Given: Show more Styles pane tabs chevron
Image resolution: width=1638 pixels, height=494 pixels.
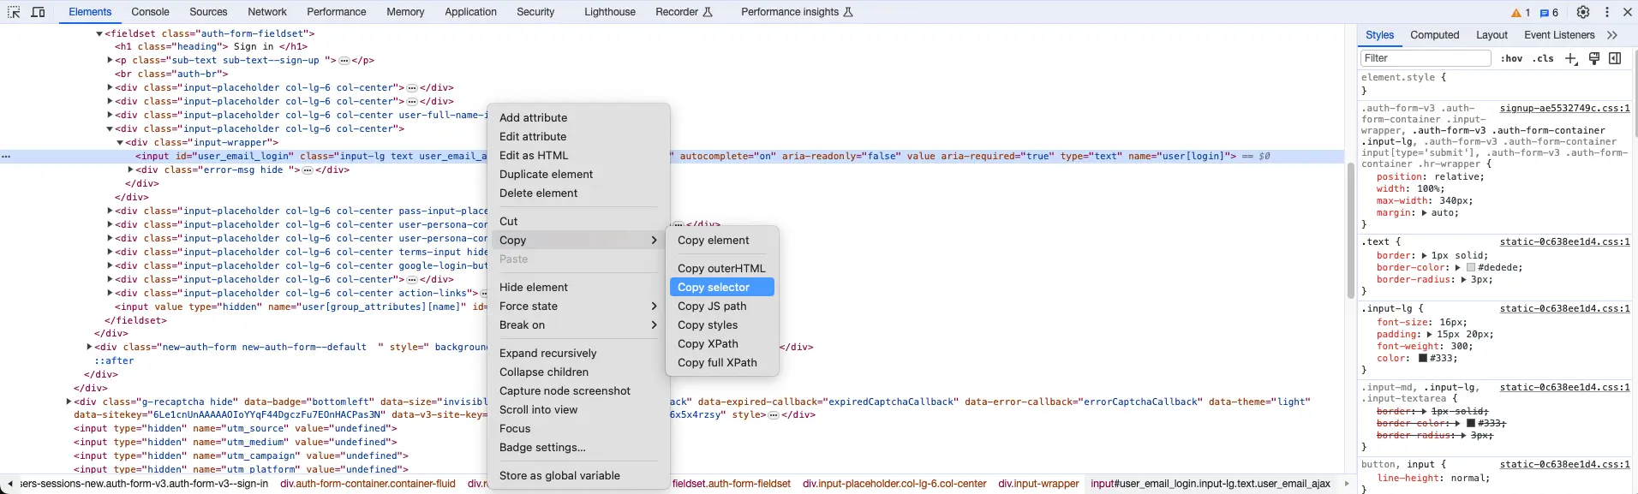Looking at the screenshot, I should (x=1612, y=35).
